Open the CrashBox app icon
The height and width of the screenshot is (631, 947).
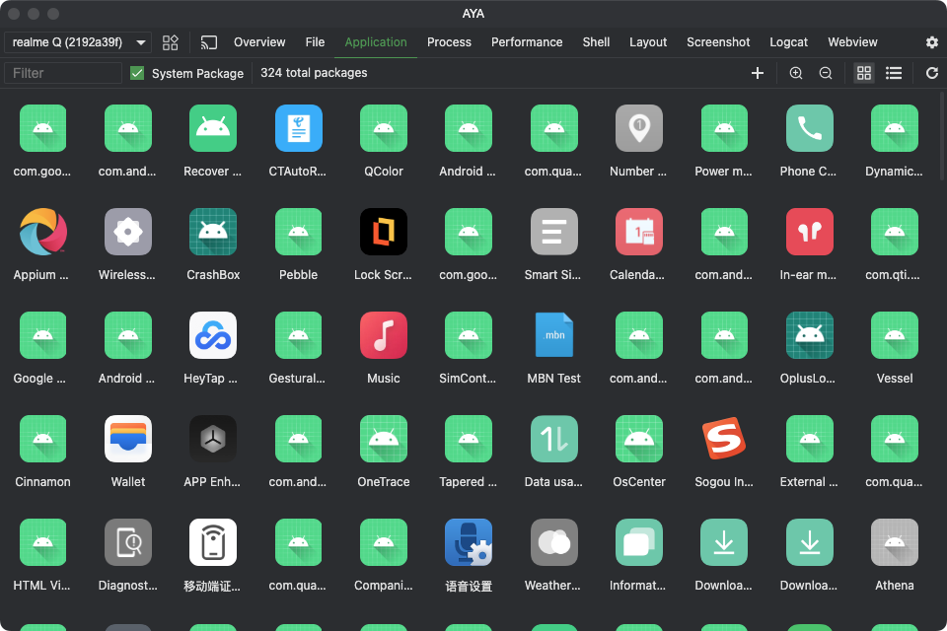213,232
